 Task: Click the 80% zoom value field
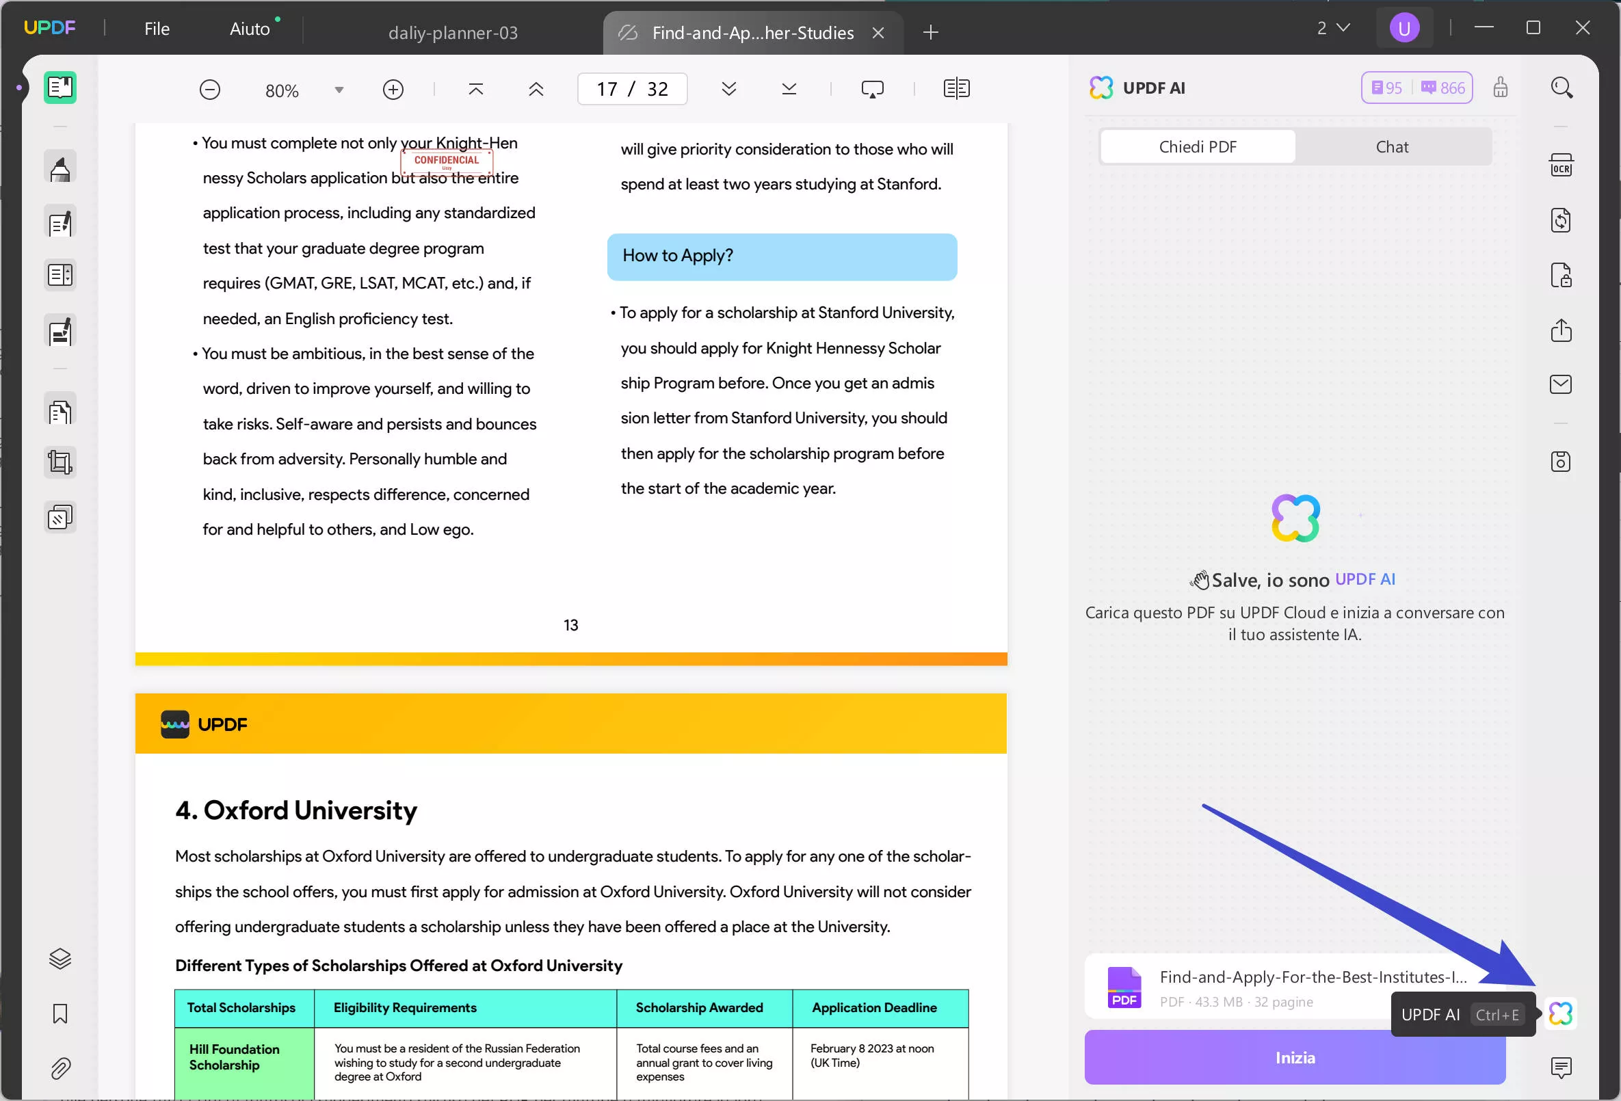tap(282, 91)
